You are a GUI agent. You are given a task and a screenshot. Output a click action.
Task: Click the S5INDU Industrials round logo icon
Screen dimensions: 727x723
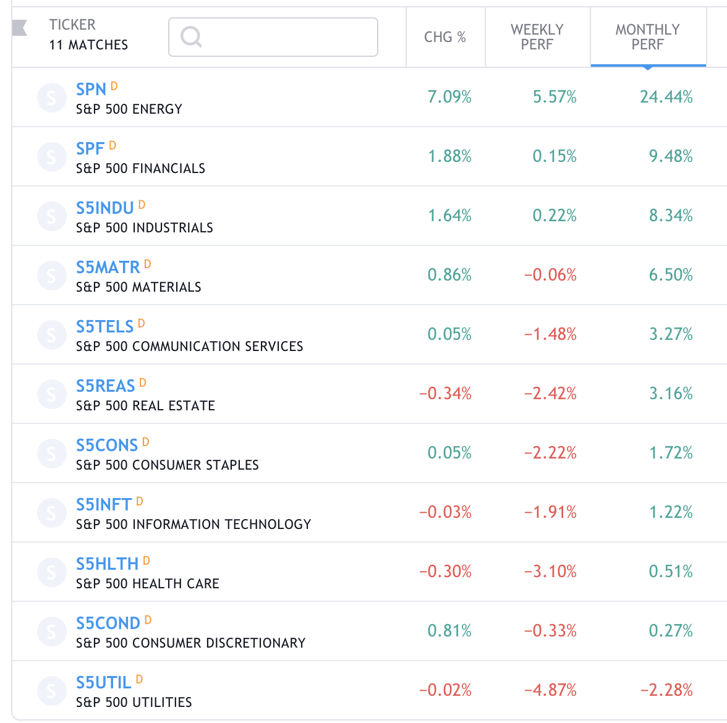(x=51, y=216)
